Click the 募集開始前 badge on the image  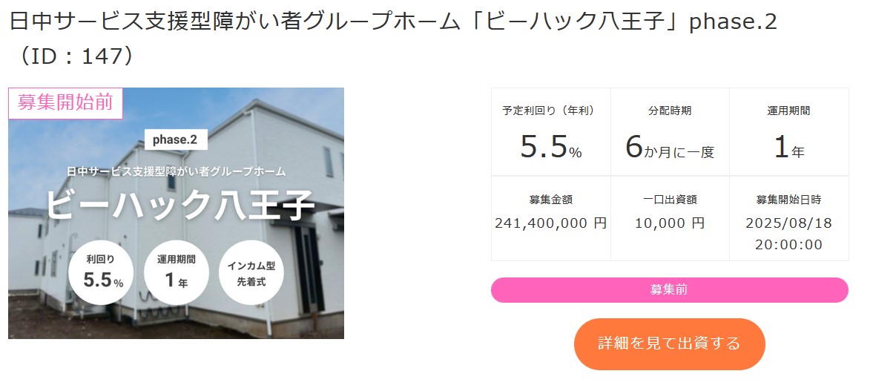(x=65, y=103)
